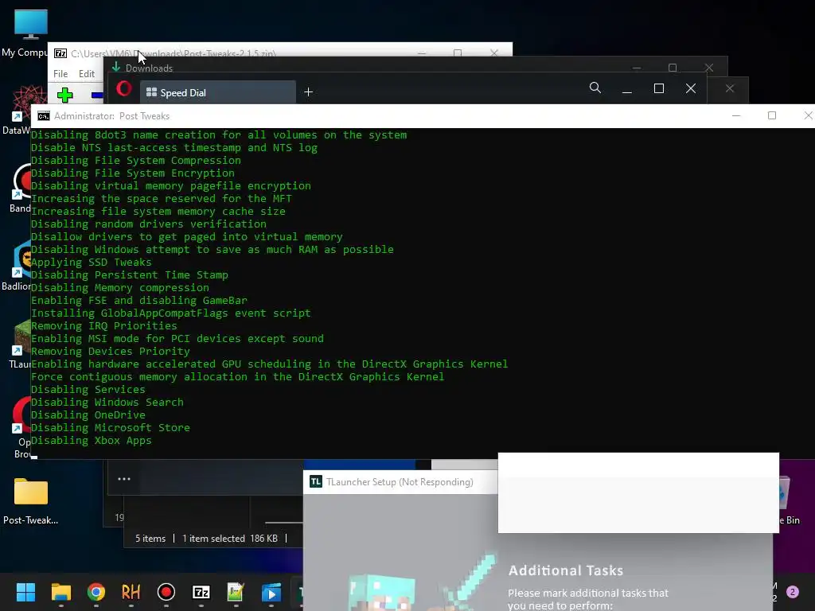Maximize the Post Tweaks console window
Viewport: 815px width, 611px height.
point(772,115)
